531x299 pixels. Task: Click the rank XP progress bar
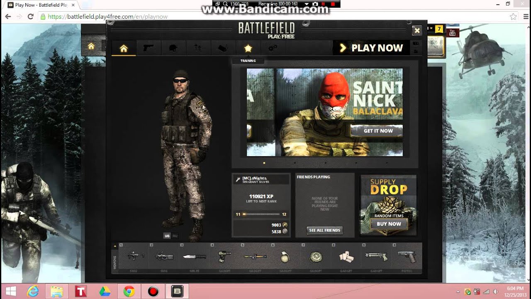261,214
